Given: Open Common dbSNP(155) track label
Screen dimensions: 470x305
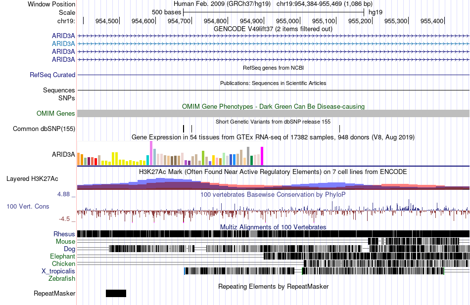Looking at the screenshot, I should click(44, 129).
